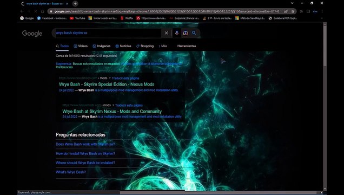Screen dimensions: 344x195
Task: Open Iniciar sesión Microsoft bookmark
Action: 102,18
